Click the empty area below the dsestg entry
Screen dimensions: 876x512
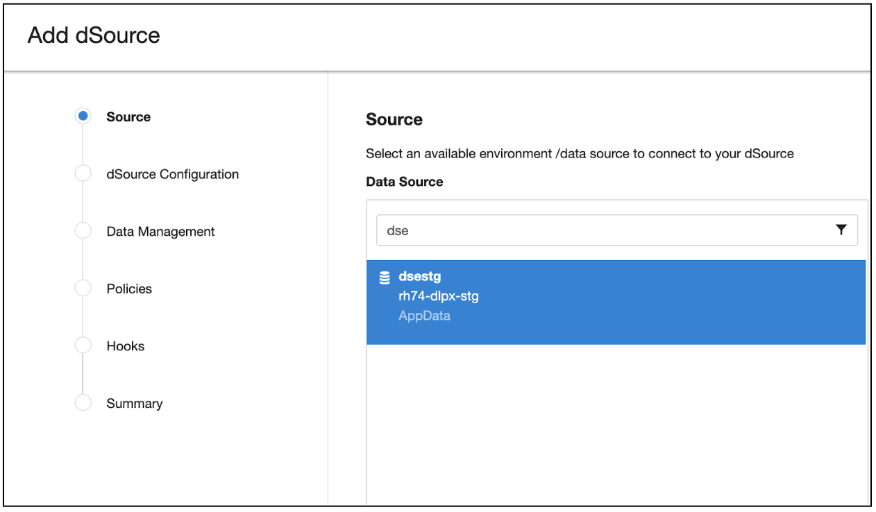coord(616,423)
